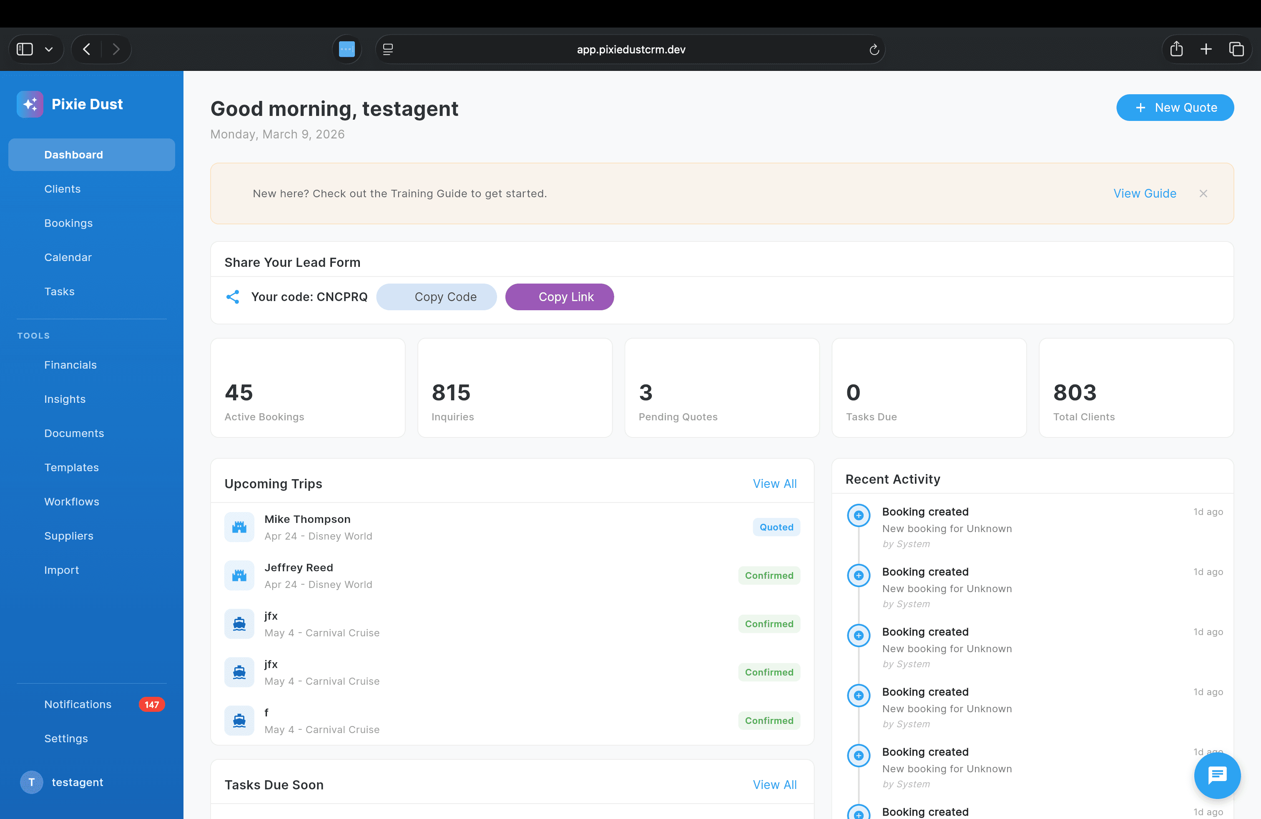Click 'Your code: CNCPRQ' text
The width and height of the screenshot is (1261, 819).
point(309,296)
